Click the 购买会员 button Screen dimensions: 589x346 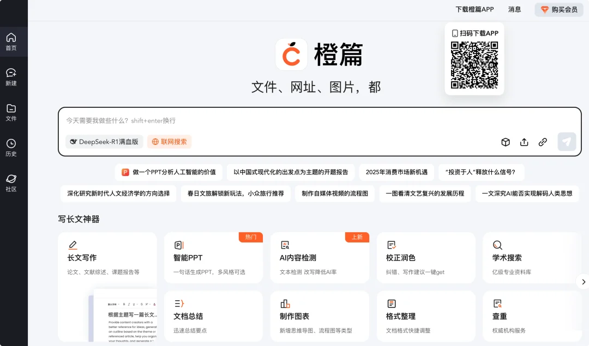(x=559, y=10)
